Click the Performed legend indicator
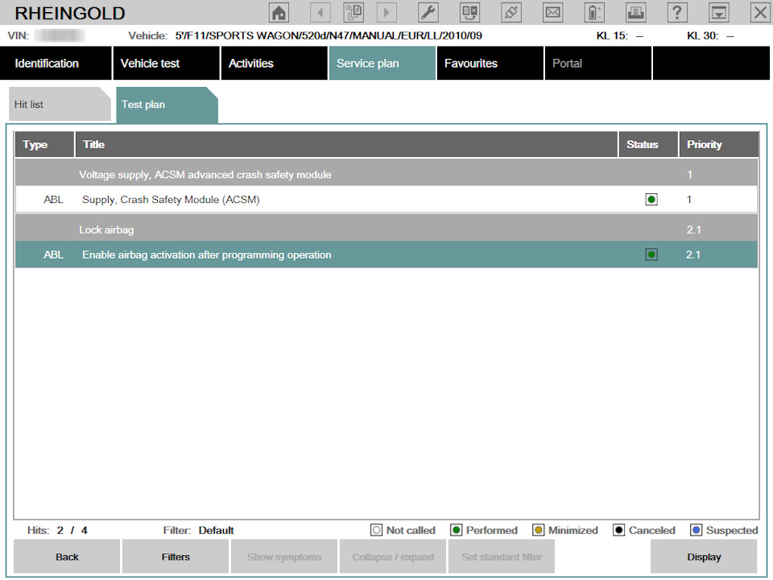This screenshot has width=773, height=580. (x=456, y=530)
